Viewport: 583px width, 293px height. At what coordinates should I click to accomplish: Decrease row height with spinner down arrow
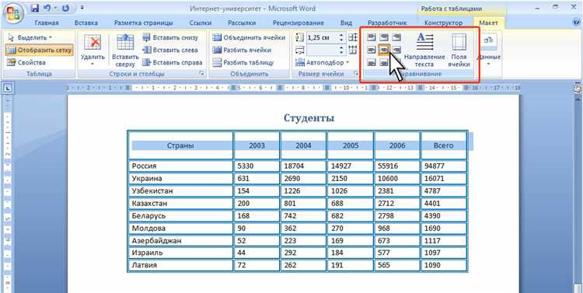pyautogui.click(x=341, y=40)
